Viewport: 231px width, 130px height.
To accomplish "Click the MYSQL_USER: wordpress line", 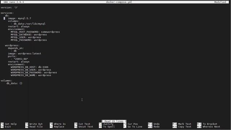I will [x=26, y=37].
